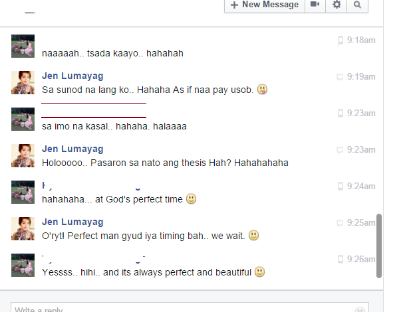409x312 pixels.
Task: Open Jen Lumayag profile link at 9:19am
Action: [x=72, y=76]
